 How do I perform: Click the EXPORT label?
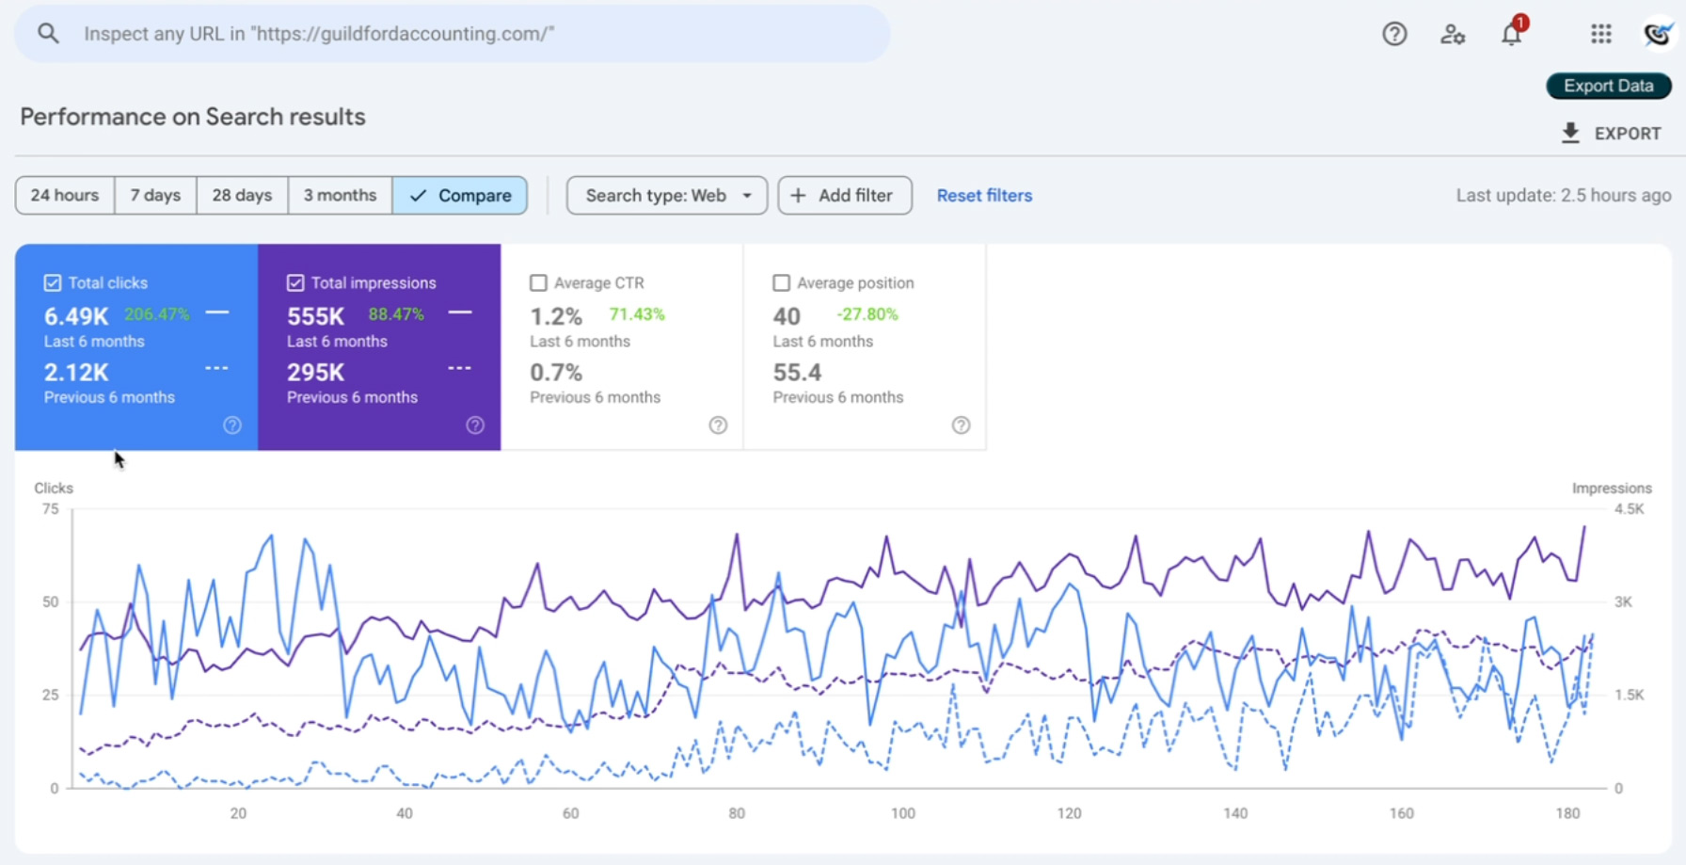[x=1628, y=134]
